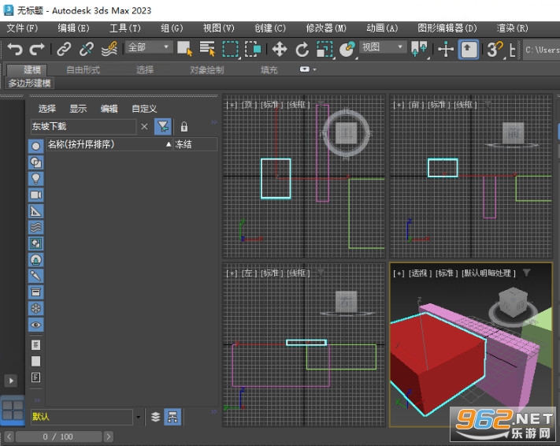Click the 多边形建模 panel button
Image resolution: width=560 pixels, height=446 pixels.
[30, 84]
